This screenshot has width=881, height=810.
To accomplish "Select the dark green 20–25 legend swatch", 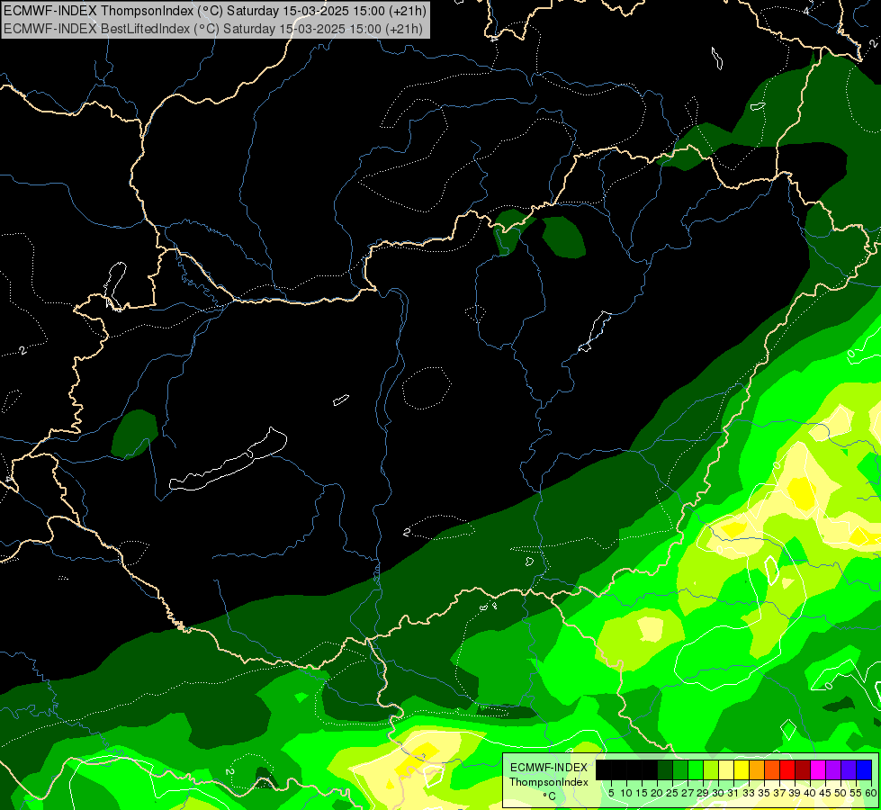I will (x=665, y=769).
